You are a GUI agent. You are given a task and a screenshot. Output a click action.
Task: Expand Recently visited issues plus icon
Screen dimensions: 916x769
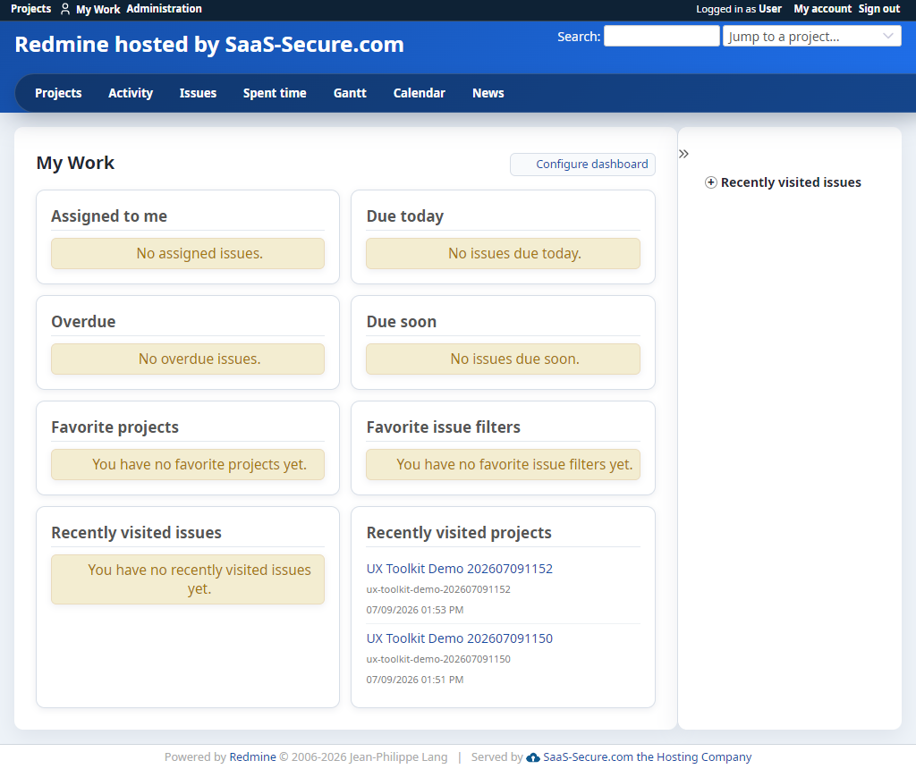tap(710, 182)
